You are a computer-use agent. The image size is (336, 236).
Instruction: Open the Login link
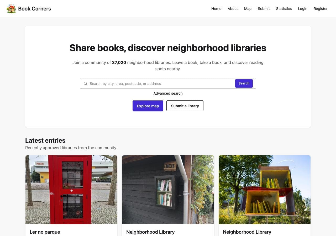(x=303, y=9)
